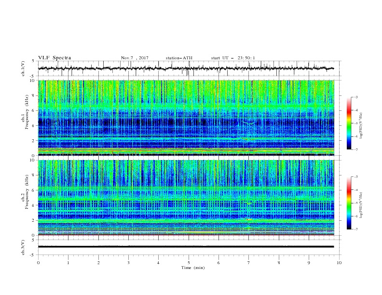
Task: Click the "Nov.7 , 2017" date text
Action: click(x=135, y=58)
